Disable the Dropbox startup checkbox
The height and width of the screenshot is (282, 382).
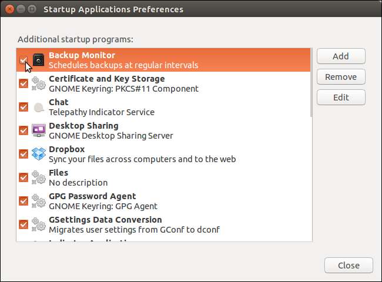coord(24,154)
